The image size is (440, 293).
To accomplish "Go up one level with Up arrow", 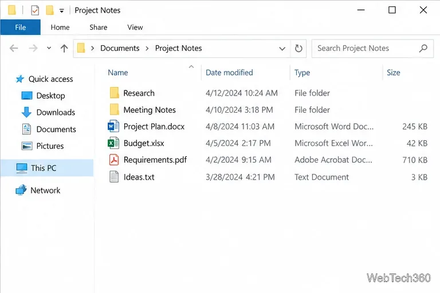I will [x=64, y=48].
